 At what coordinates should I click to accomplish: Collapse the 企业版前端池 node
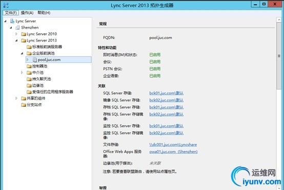22,54
